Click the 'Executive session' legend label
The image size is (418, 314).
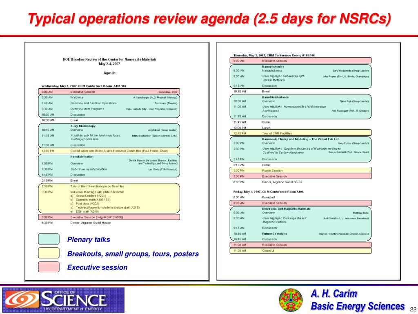click(97, 267)
